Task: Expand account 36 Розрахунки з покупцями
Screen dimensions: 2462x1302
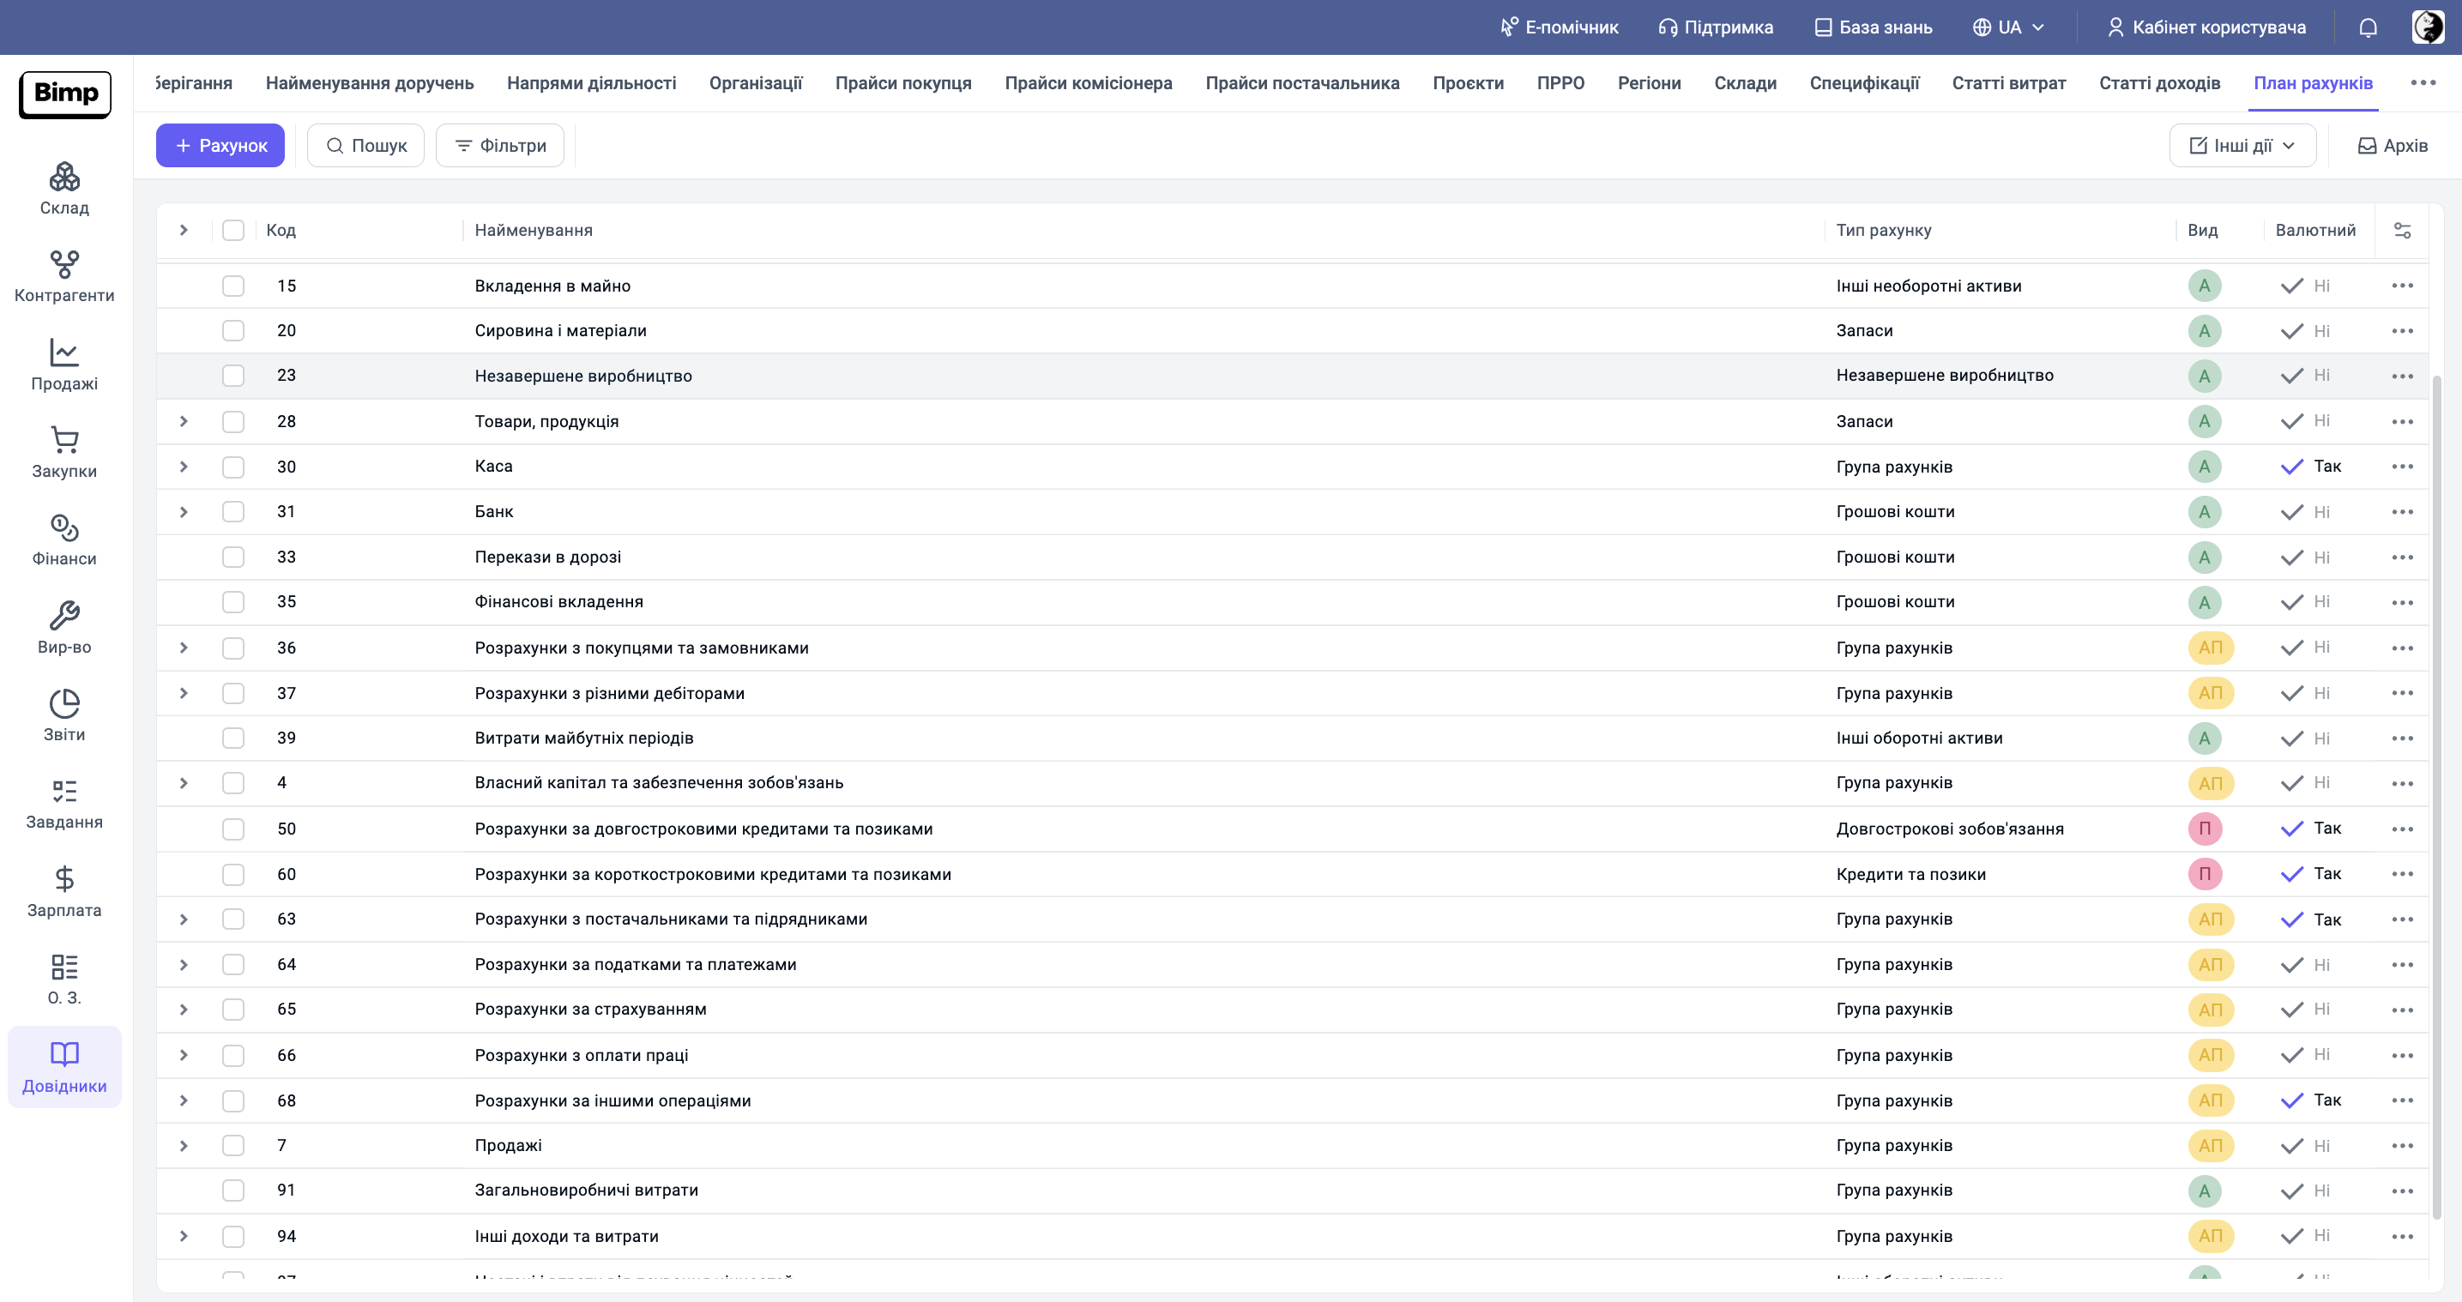Action: tap(184, 648)
